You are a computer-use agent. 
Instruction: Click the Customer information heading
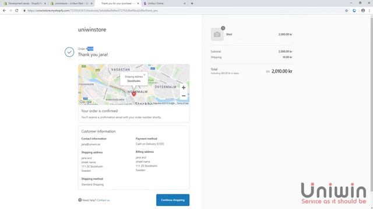98,131
